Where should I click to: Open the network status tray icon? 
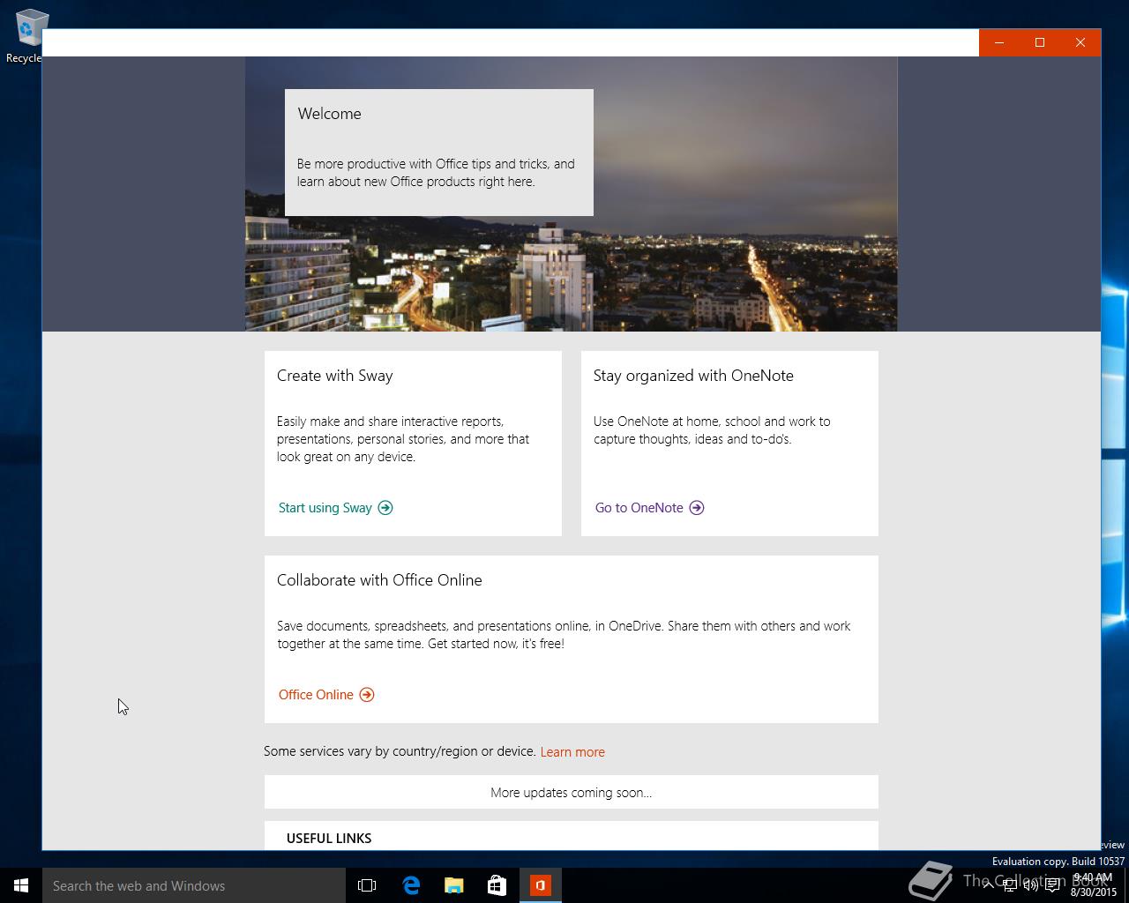(x=1010, y=885)
